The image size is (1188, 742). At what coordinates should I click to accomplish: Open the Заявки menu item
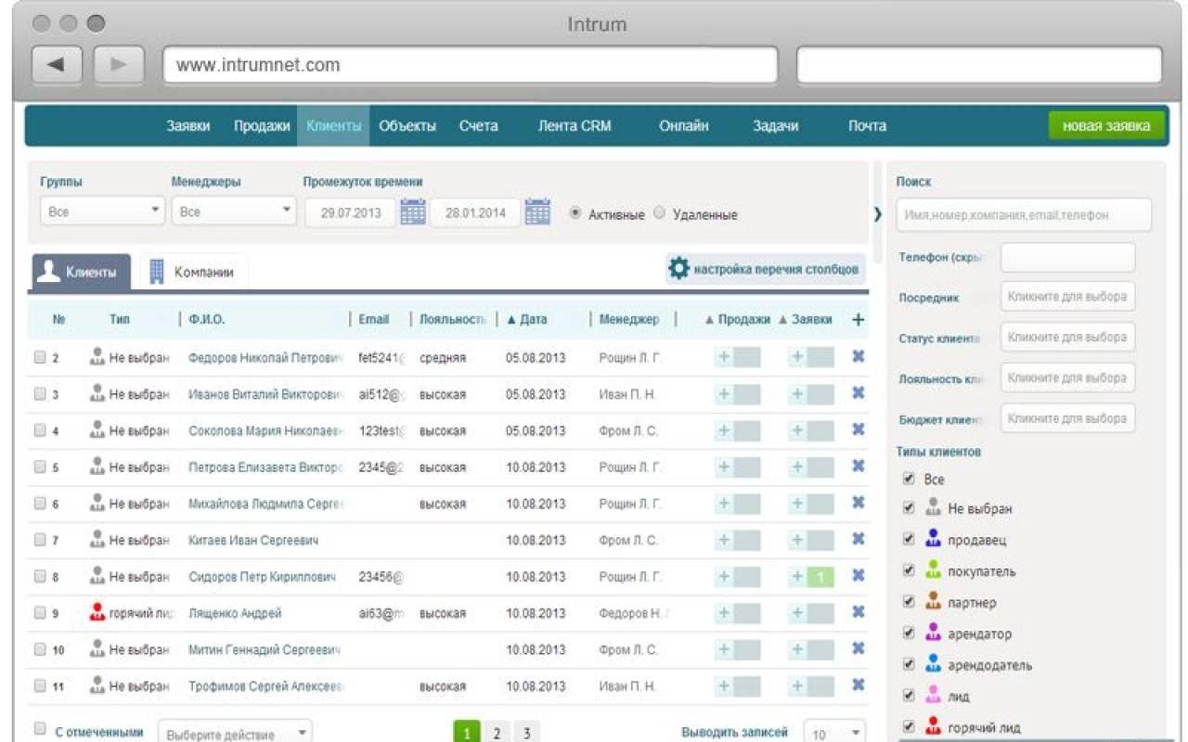pos(188,126)
